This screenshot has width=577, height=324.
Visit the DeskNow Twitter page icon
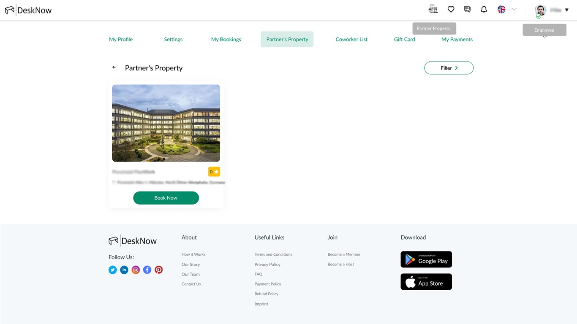point(113,270)
